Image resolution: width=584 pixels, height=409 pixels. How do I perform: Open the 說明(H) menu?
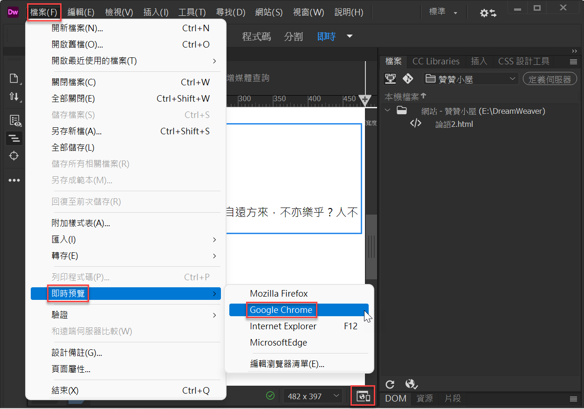point(349,13)
